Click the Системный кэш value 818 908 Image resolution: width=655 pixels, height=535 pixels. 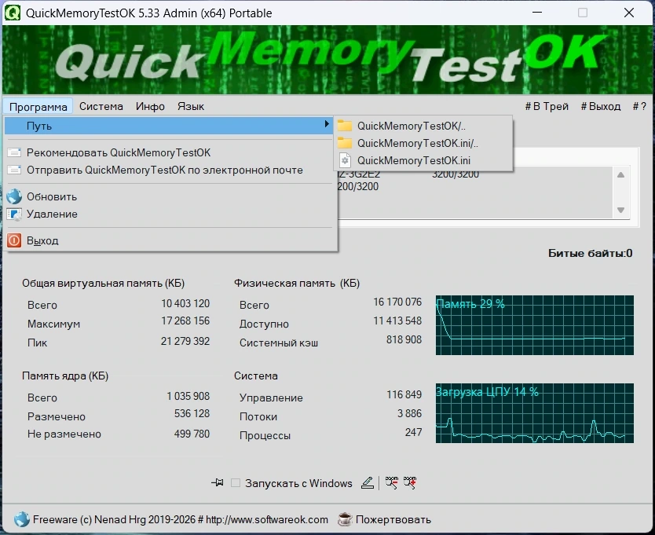point(404,339)
